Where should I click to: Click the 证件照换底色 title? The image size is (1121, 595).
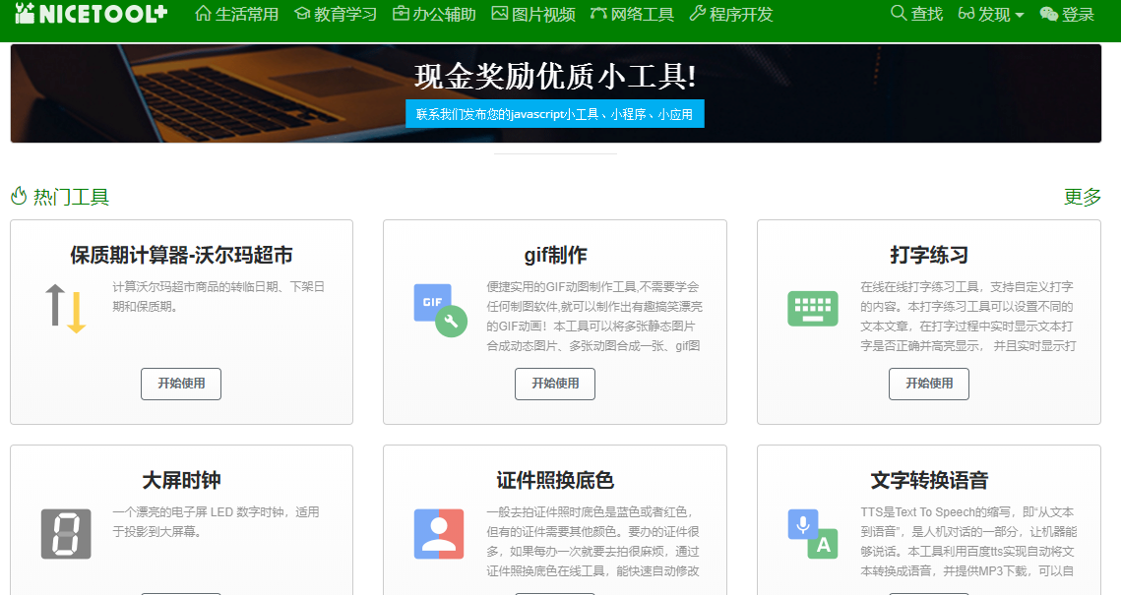point(555,481)
